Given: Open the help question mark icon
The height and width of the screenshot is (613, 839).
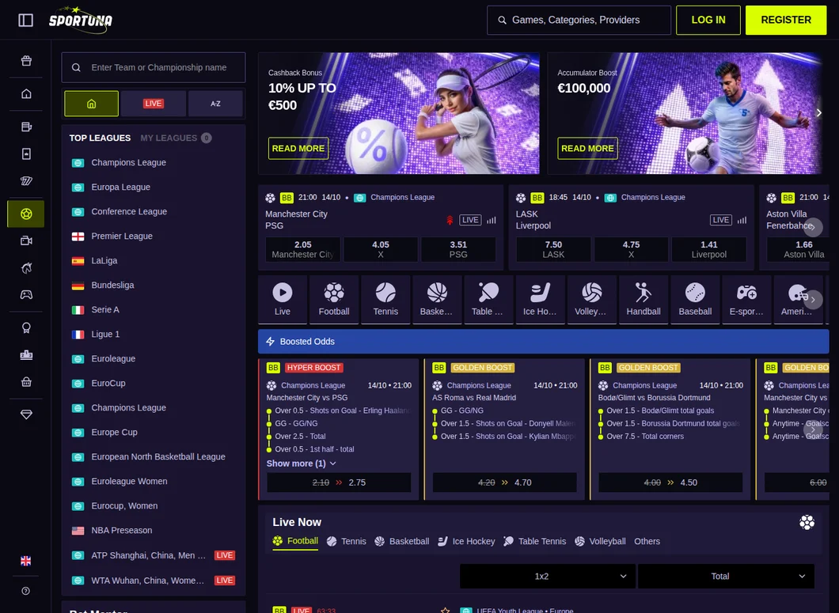Looking at the screenshot, I should (25, 591).
